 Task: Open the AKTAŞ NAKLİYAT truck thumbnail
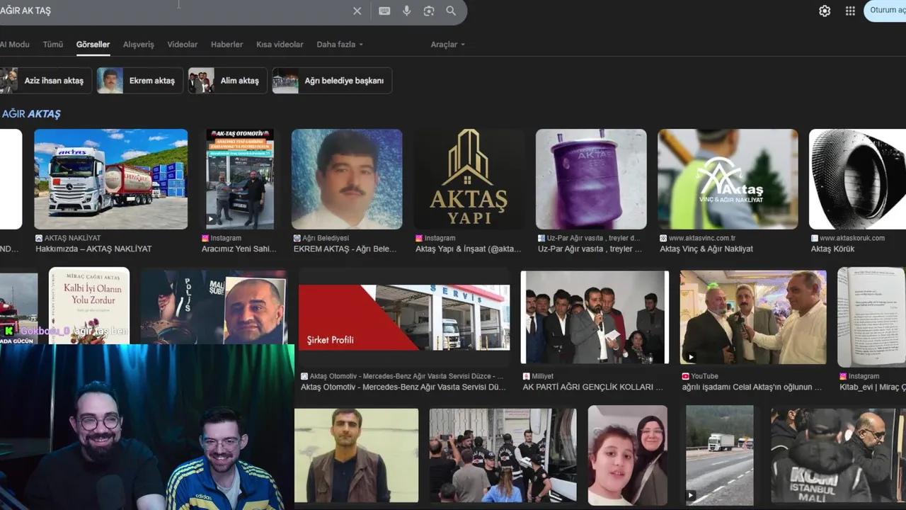(x=111, y=179)
